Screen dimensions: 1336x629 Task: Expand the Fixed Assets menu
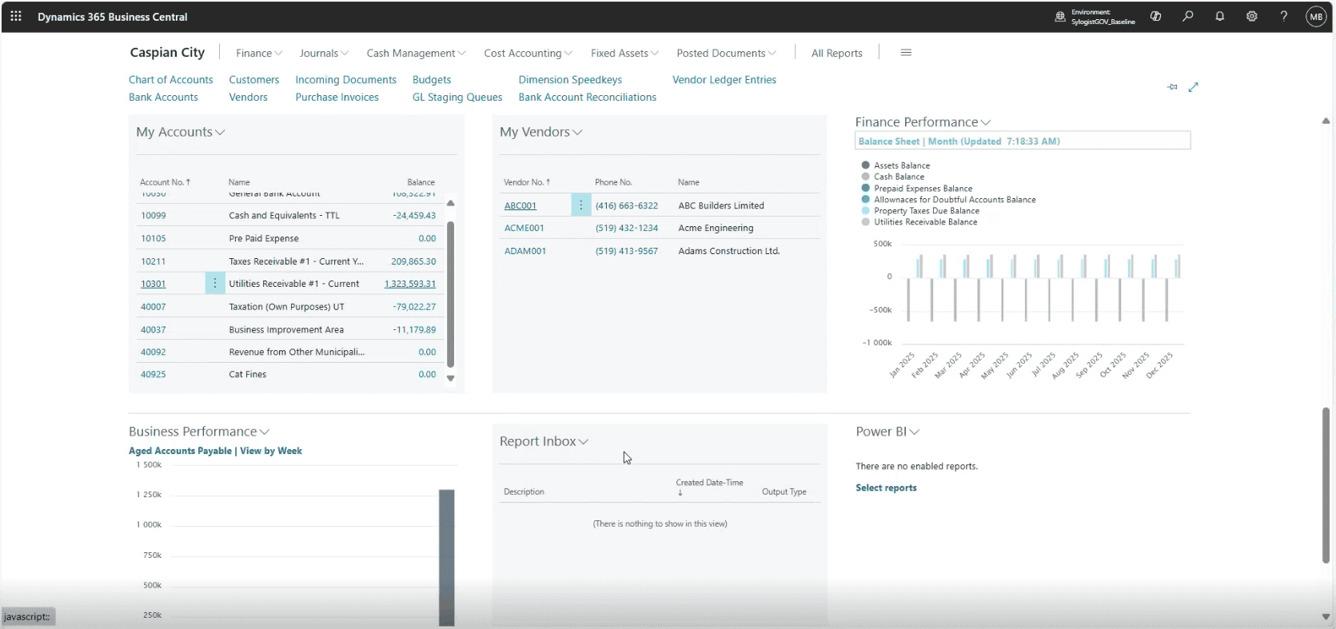624,54
